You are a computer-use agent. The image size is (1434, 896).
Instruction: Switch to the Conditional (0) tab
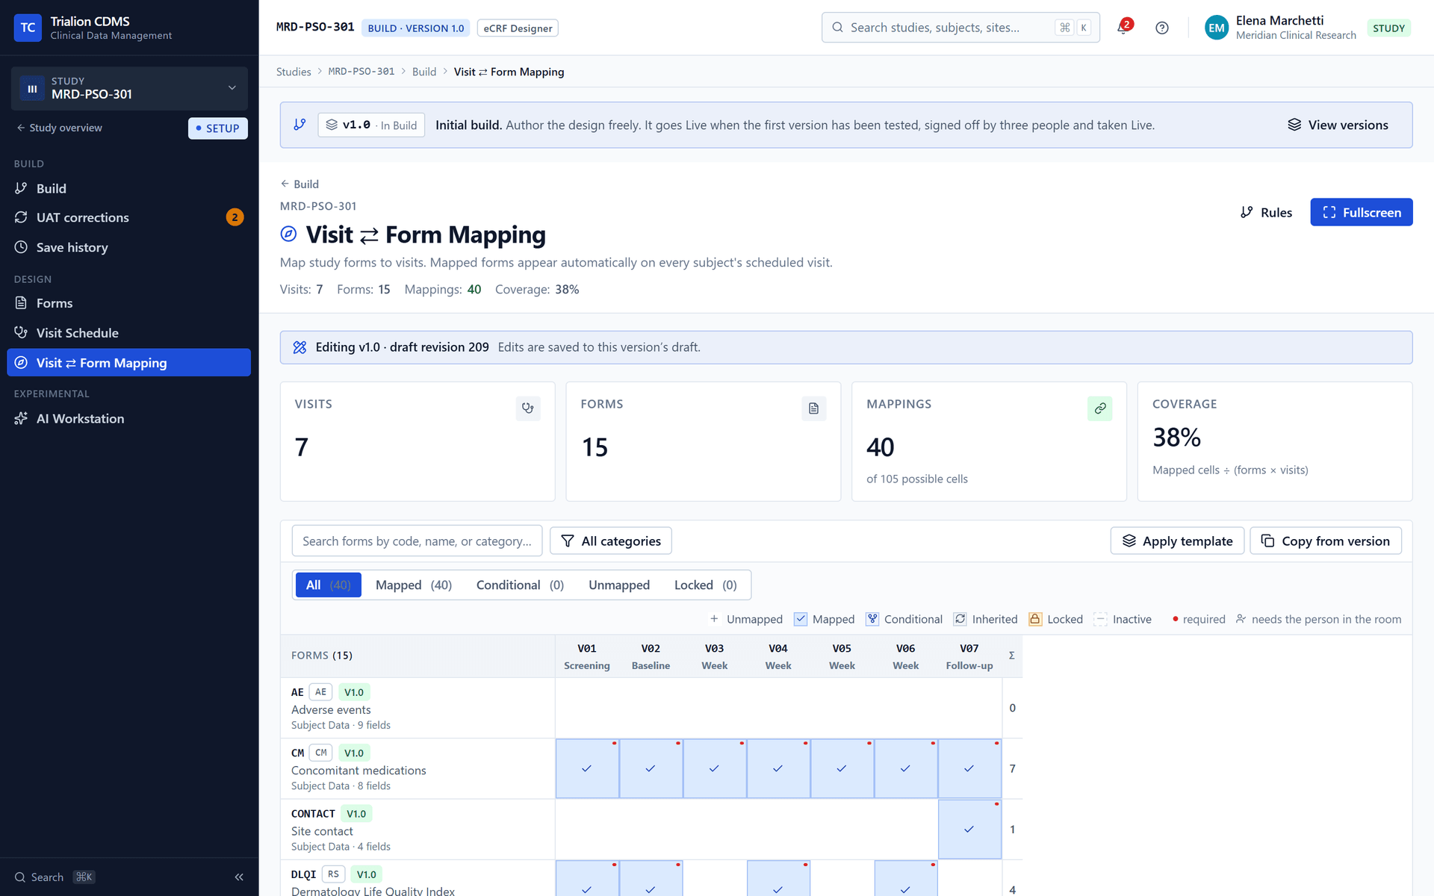coord(520,585)
